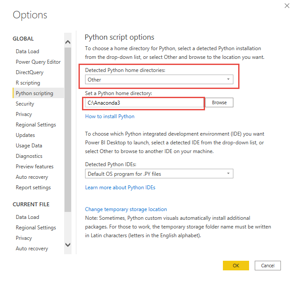Click the Browse button
The height and width of the screenshot is (283, 294).
[219, 102]
